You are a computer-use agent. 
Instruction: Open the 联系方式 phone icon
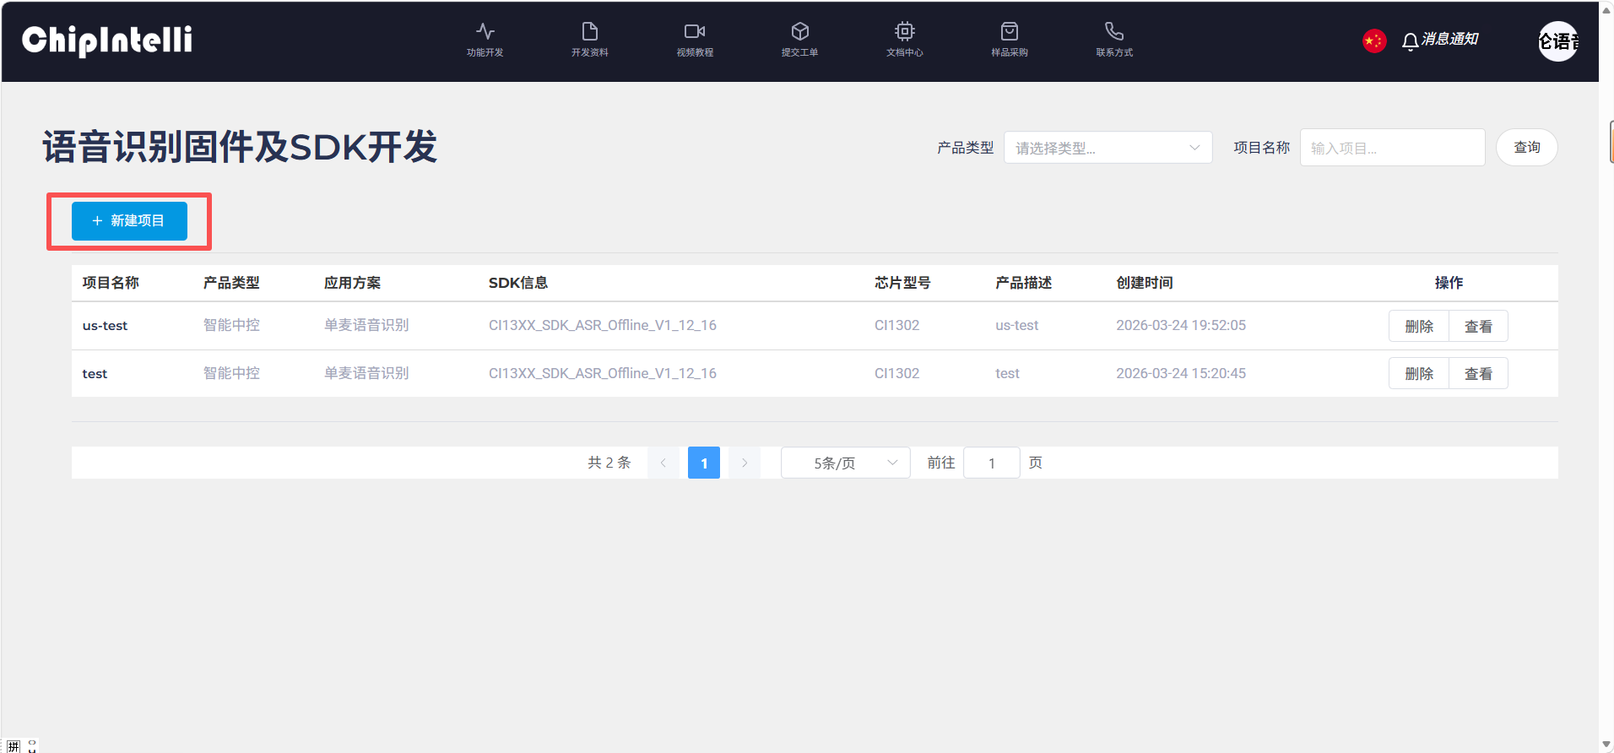coord(1114,31)
